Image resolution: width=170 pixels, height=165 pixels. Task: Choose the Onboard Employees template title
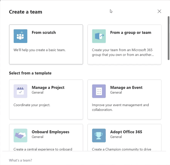tap(51, 132)
